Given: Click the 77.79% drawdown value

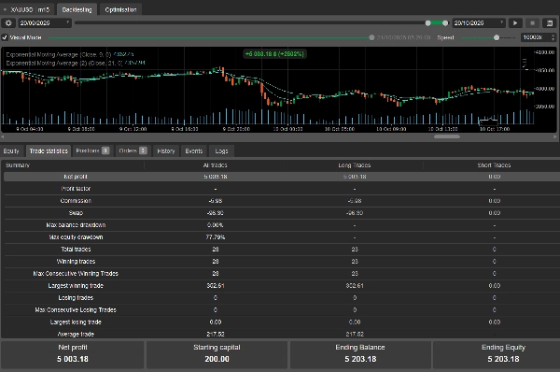Looking at the screenshot, I should 215,237.
